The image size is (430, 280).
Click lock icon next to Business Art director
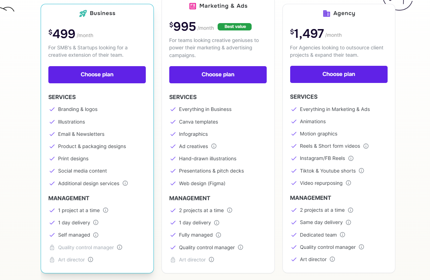point(52,260)
